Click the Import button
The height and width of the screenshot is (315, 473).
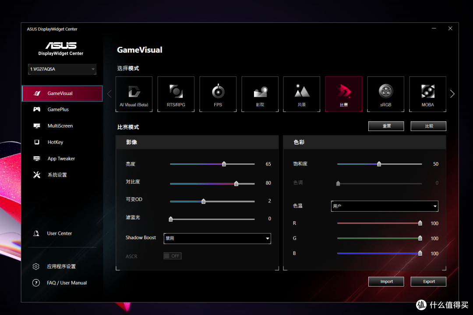386,282
